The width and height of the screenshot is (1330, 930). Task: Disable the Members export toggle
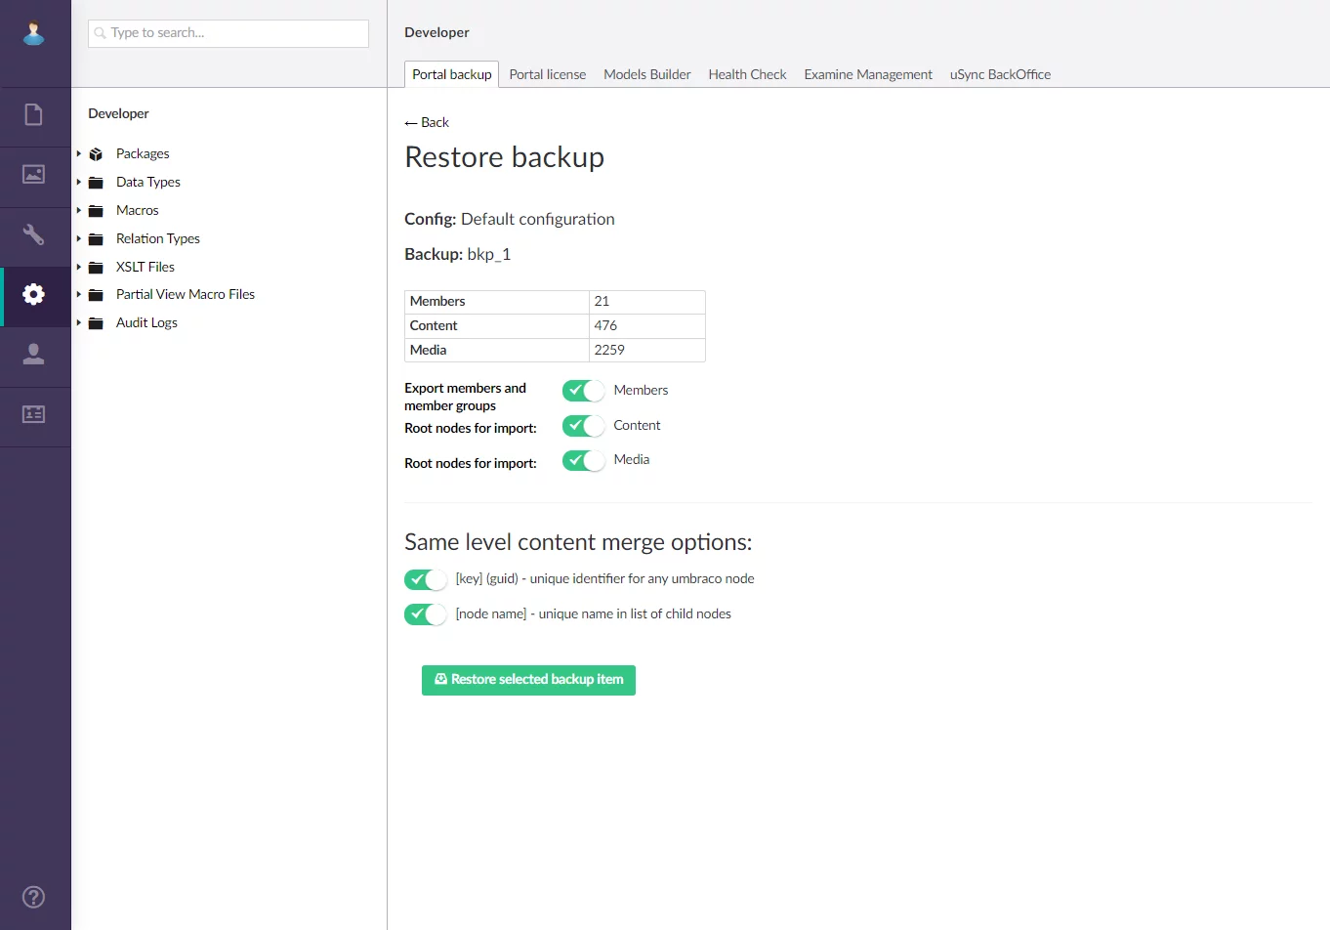(583, 391)
